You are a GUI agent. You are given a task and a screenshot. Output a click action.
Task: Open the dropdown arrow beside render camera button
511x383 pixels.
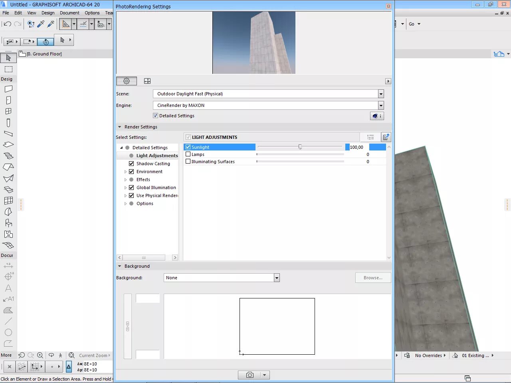point(264,375)
